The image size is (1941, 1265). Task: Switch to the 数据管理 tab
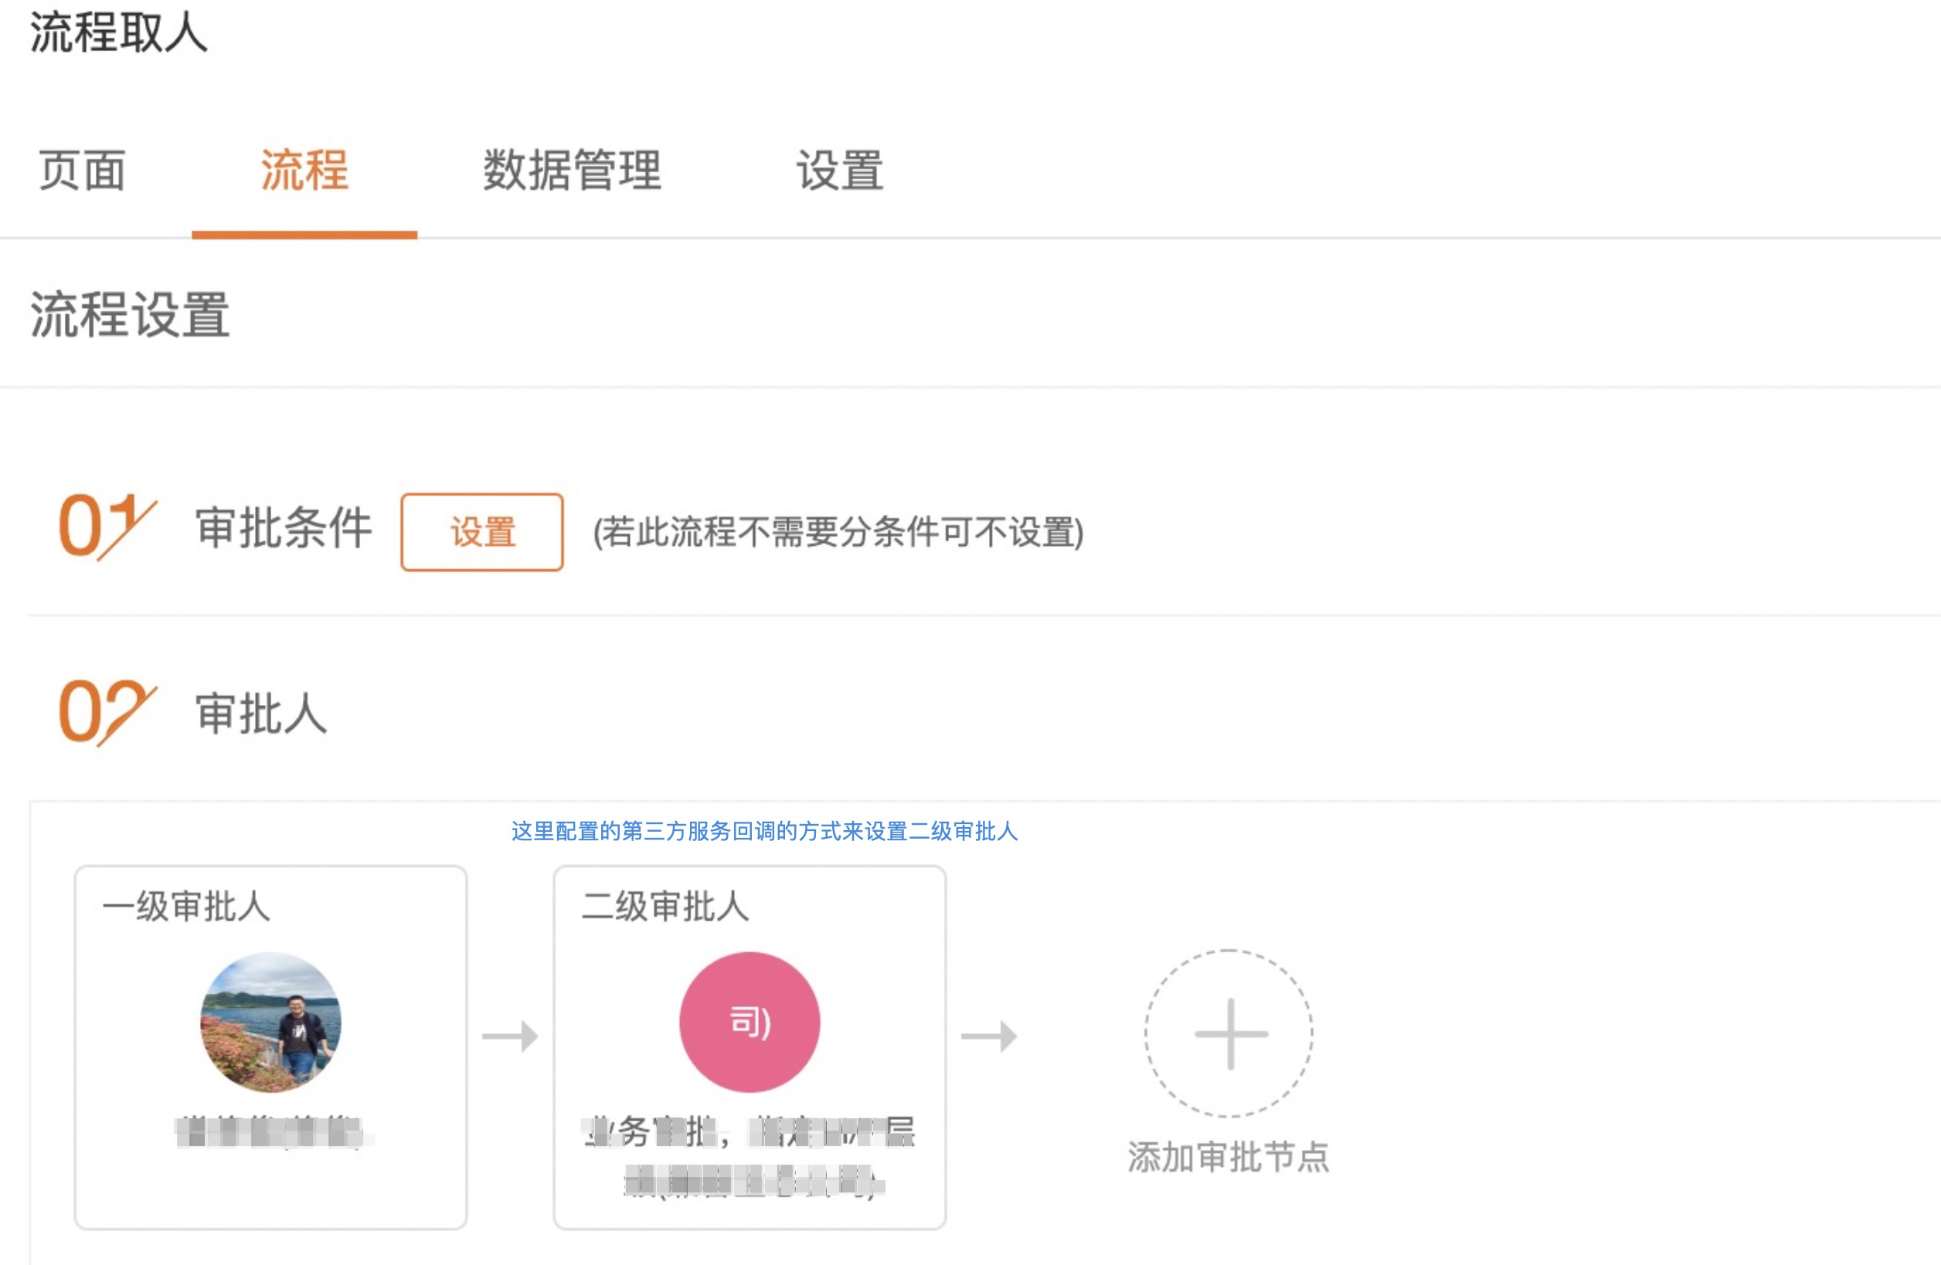tap(572, 171)
